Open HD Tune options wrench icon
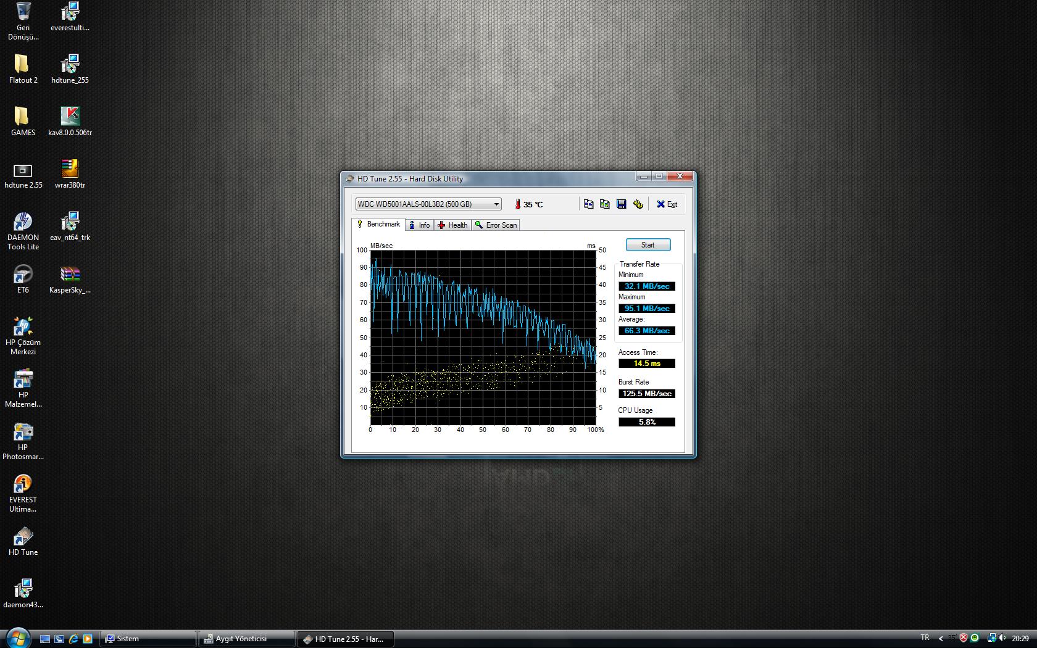1037x648 pixels. pyautogui.click(x=638, y=204)
